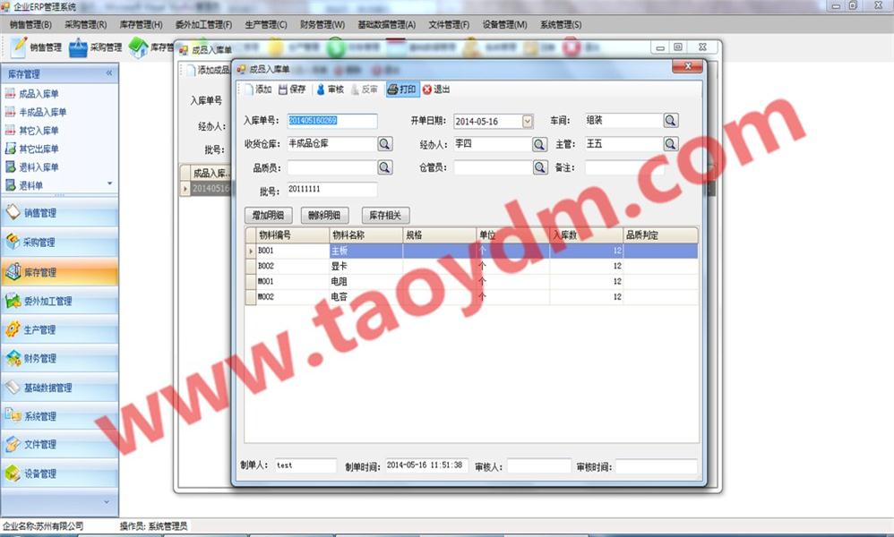894x537 pixels.
Task: Open lookup for 经办人 field
Action: pos(539,144)
